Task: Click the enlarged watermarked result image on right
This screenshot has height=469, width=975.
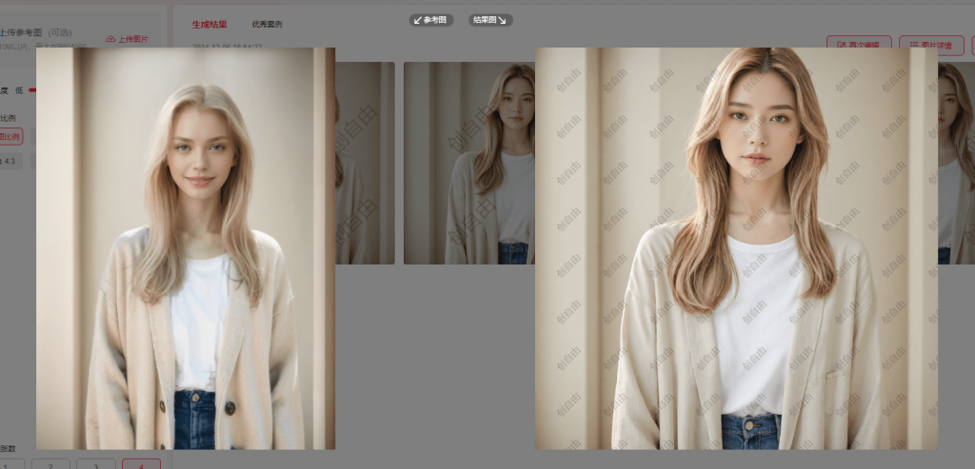Action: pos(736,247)
